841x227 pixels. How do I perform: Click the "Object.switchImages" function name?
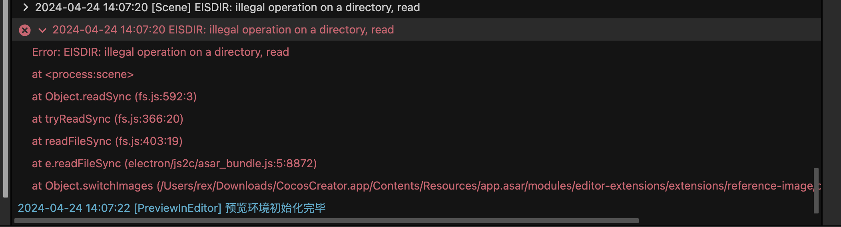[99, 186]
